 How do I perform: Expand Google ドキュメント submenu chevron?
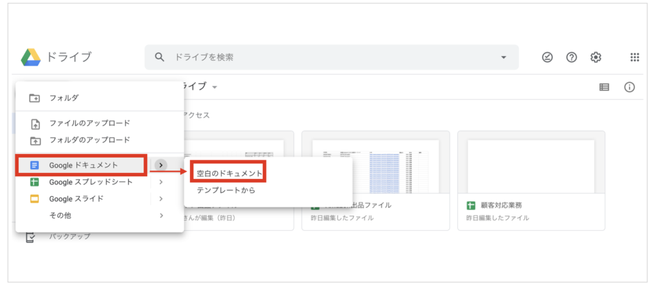161,165
